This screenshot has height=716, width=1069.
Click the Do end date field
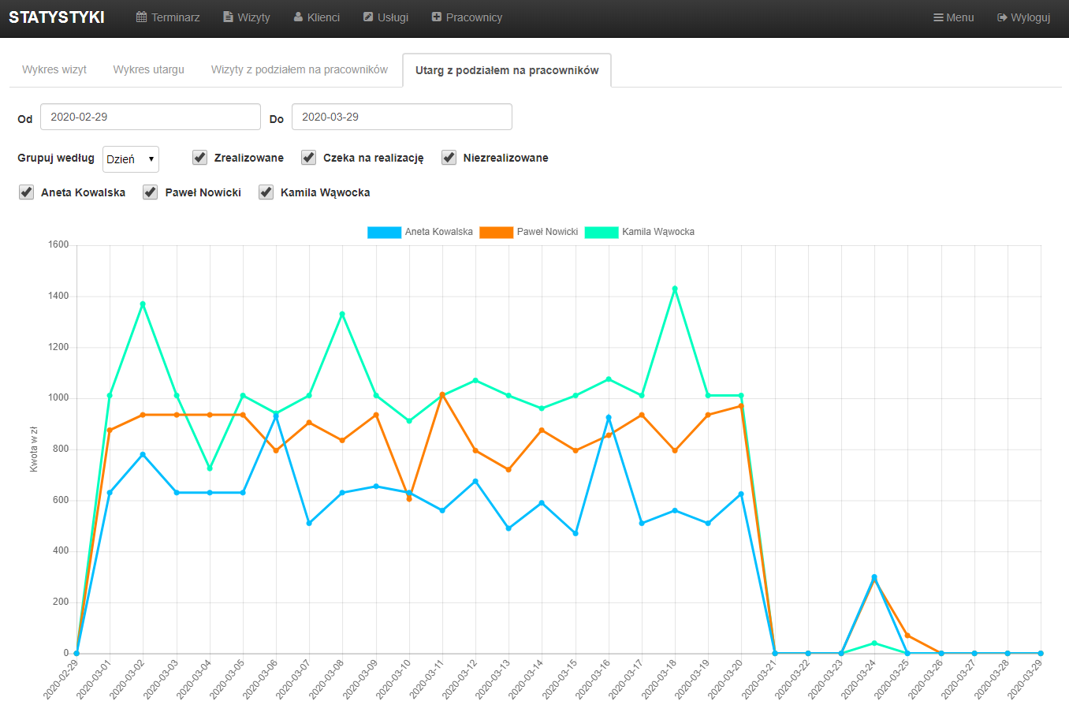(401, 117)
